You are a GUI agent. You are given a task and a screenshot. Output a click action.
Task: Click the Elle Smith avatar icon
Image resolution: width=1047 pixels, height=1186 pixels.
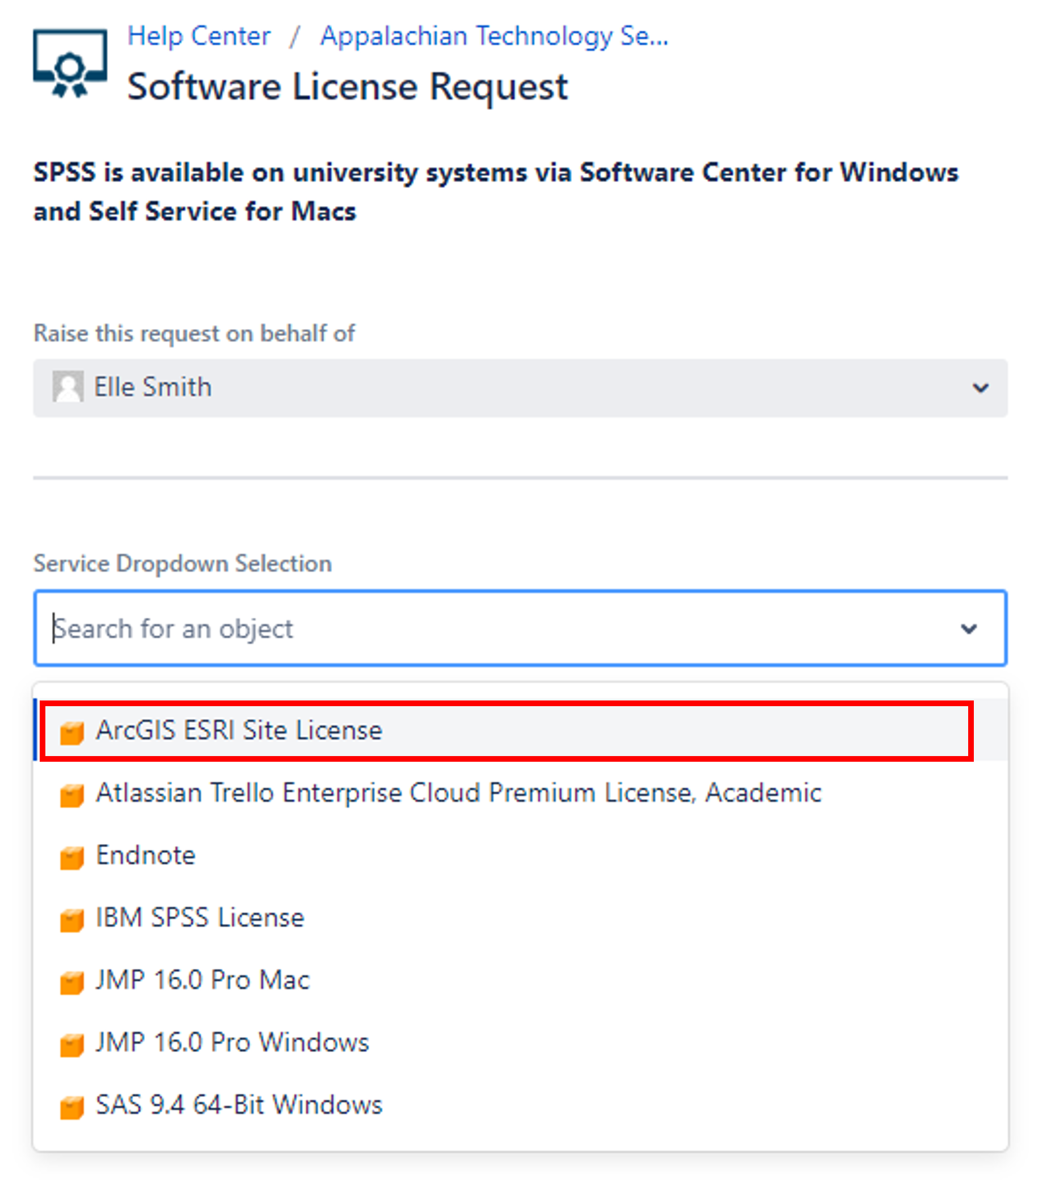tap(68, 386)
